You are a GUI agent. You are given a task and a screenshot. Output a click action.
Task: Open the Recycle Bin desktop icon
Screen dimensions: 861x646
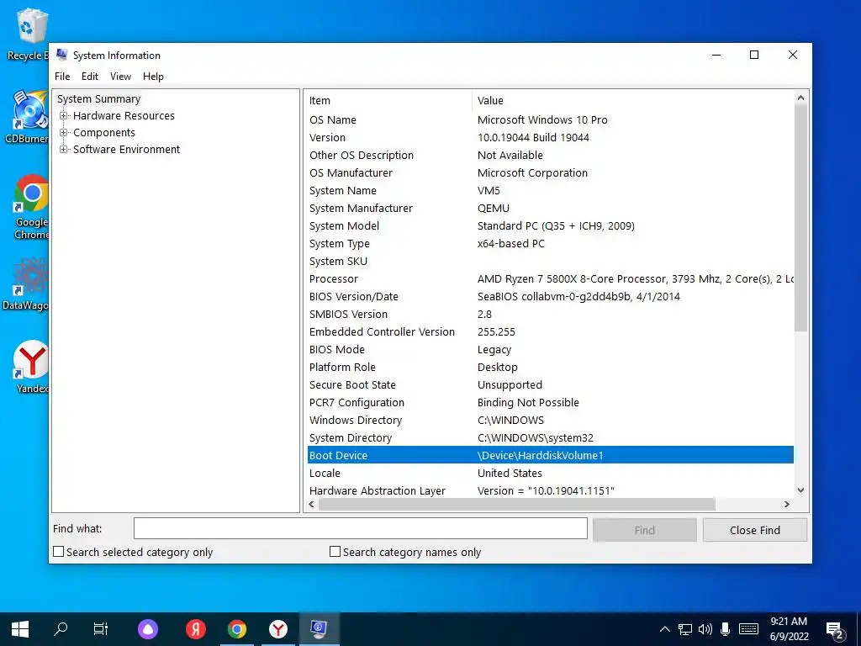pos(28,34)
